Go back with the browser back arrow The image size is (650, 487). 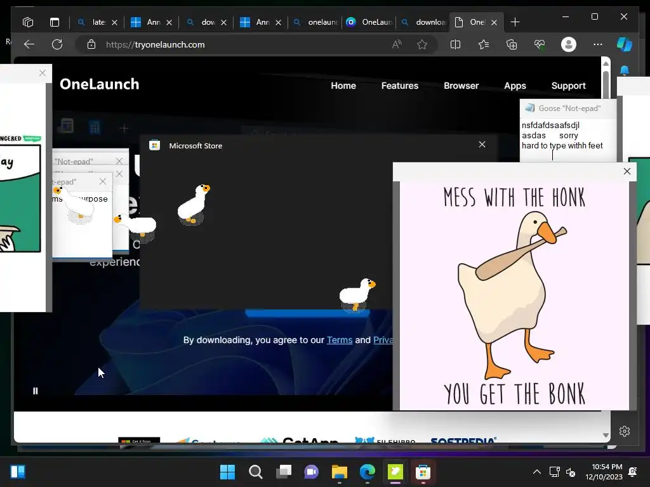(x=29, y=44)
